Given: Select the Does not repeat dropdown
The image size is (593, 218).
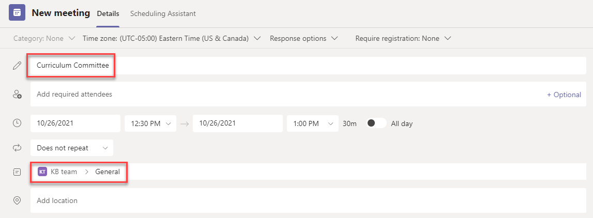Looking at the screenshot, I should pos(72,148).
